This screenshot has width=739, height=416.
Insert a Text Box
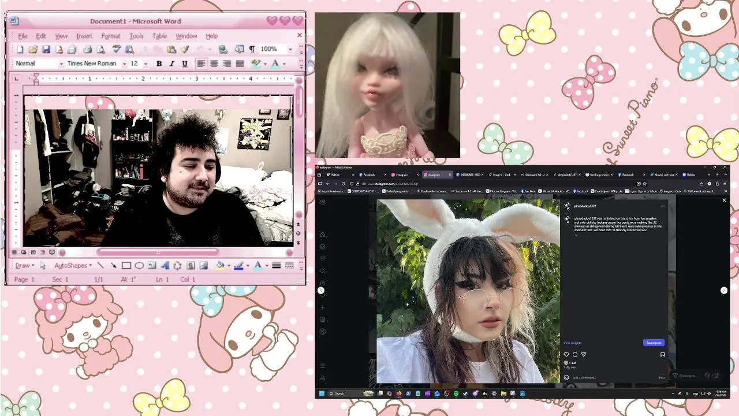(x=152, y=266)
